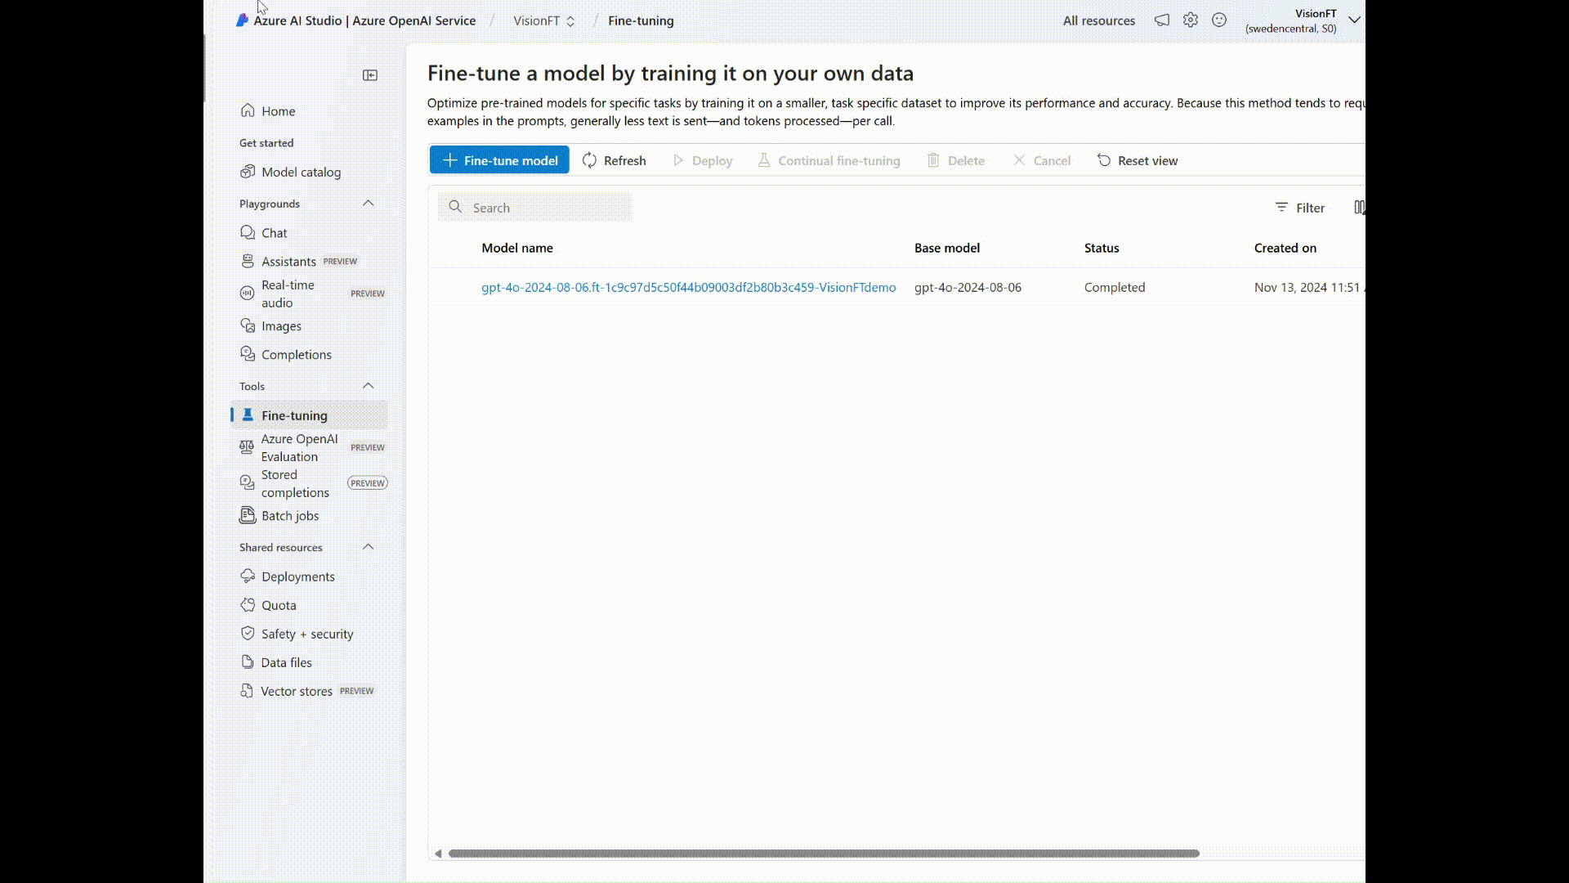Click the Refresh icon in toolbar
Screen dimensions: 1569x883
tap(589, 160)
